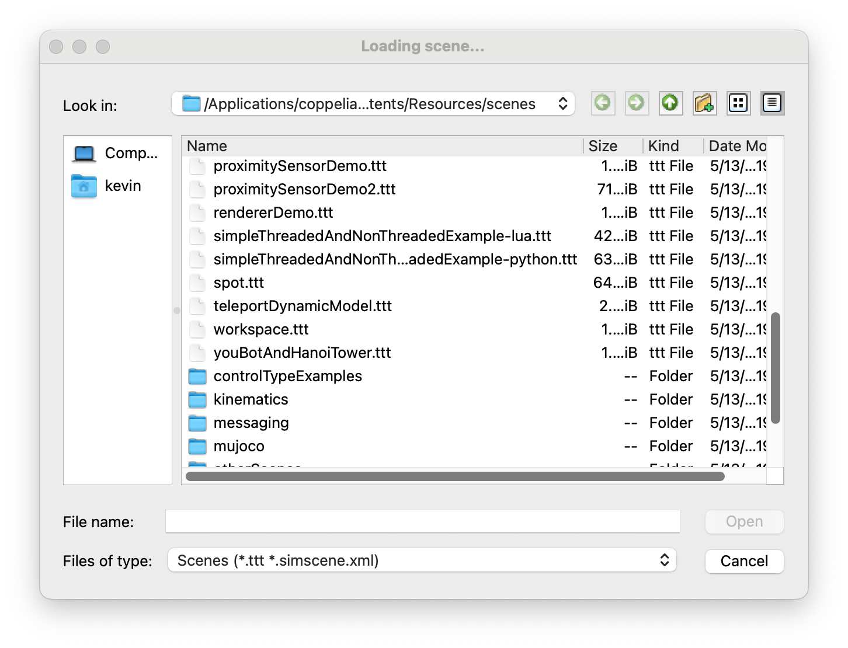848x648 pixels.
Task: Expand the Files of type dropdown
Action: 422,560
